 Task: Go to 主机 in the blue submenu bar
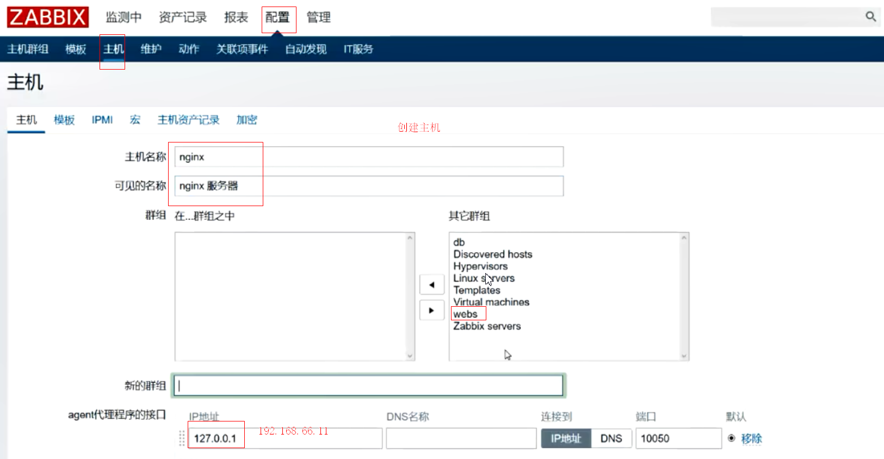click(x=114, y=49)
